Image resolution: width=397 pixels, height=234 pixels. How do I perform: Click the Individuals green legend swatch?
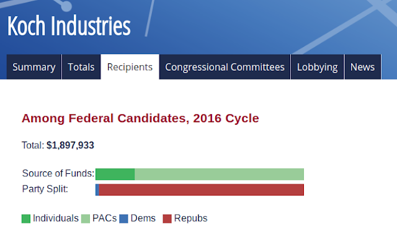(26, 219)
